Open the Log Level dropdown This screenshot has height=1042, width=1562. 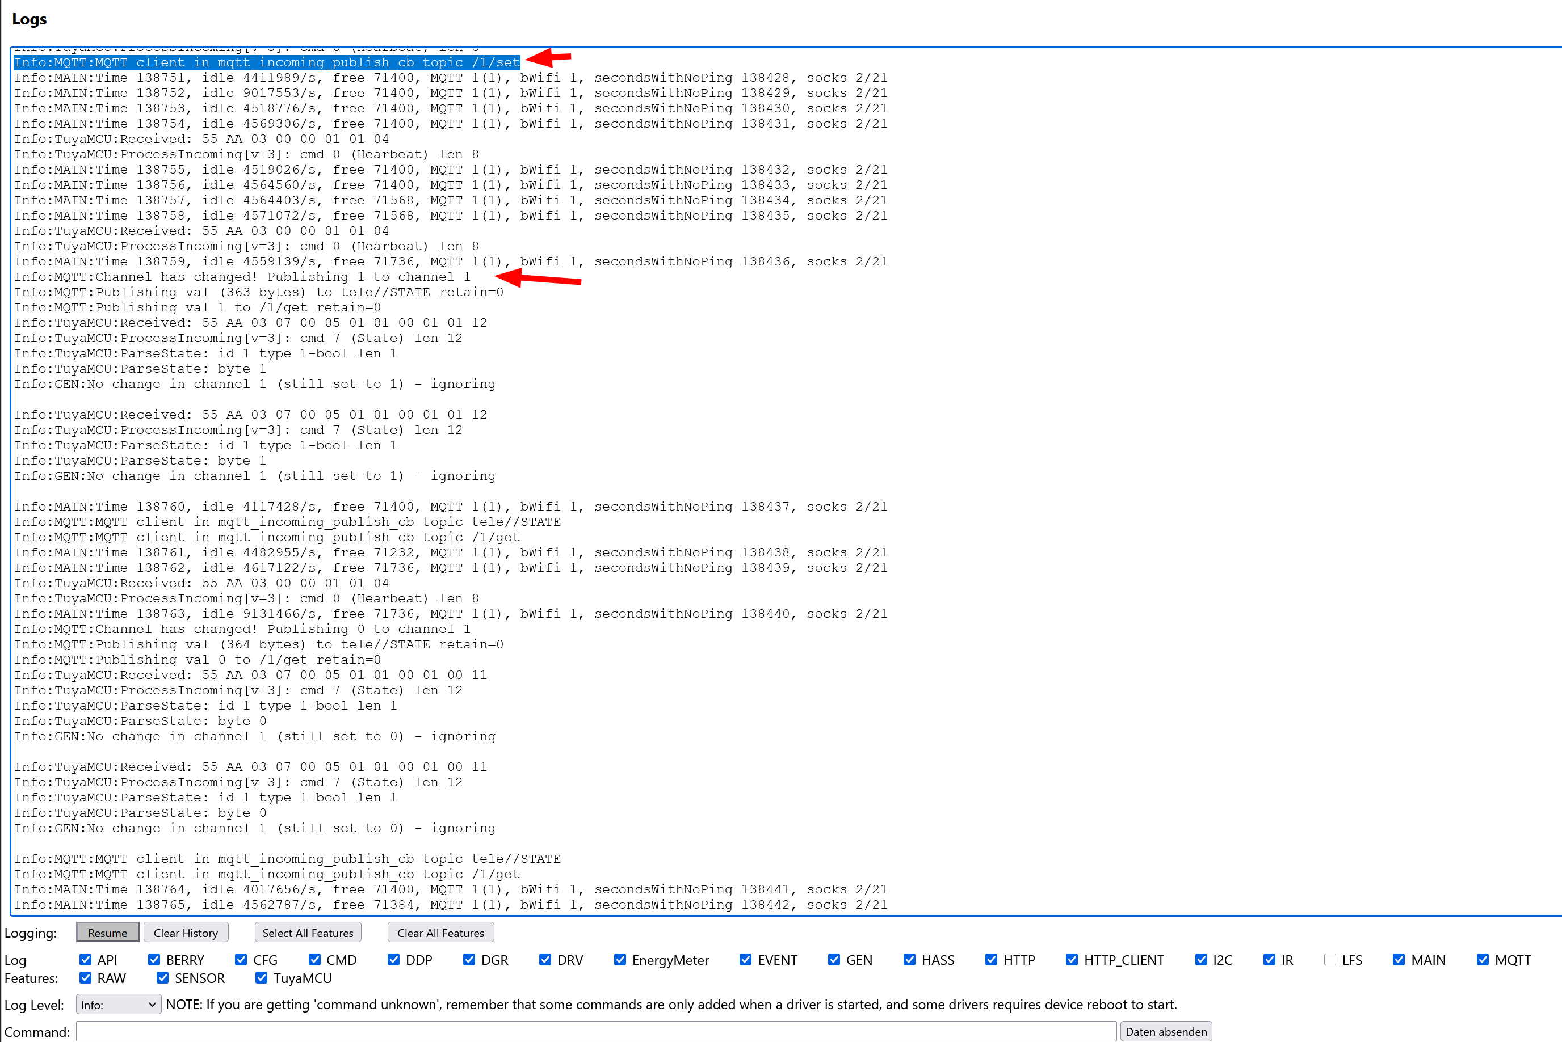point(119,1004)
